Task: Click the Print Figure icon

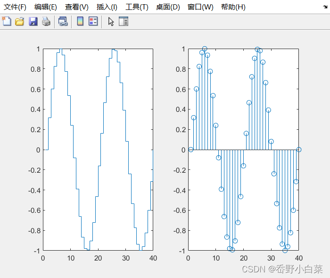Action: pyautogui.click(x=46, y=22)
